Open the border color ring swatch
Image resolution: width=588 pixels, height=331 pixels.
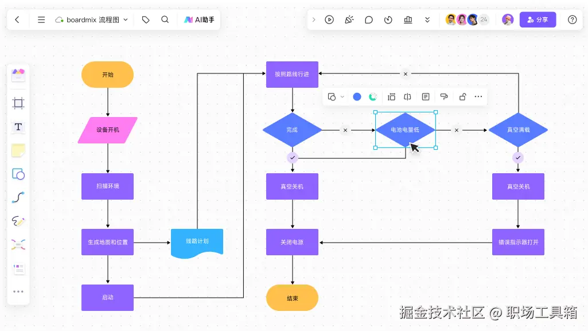[x=373, y=97]
